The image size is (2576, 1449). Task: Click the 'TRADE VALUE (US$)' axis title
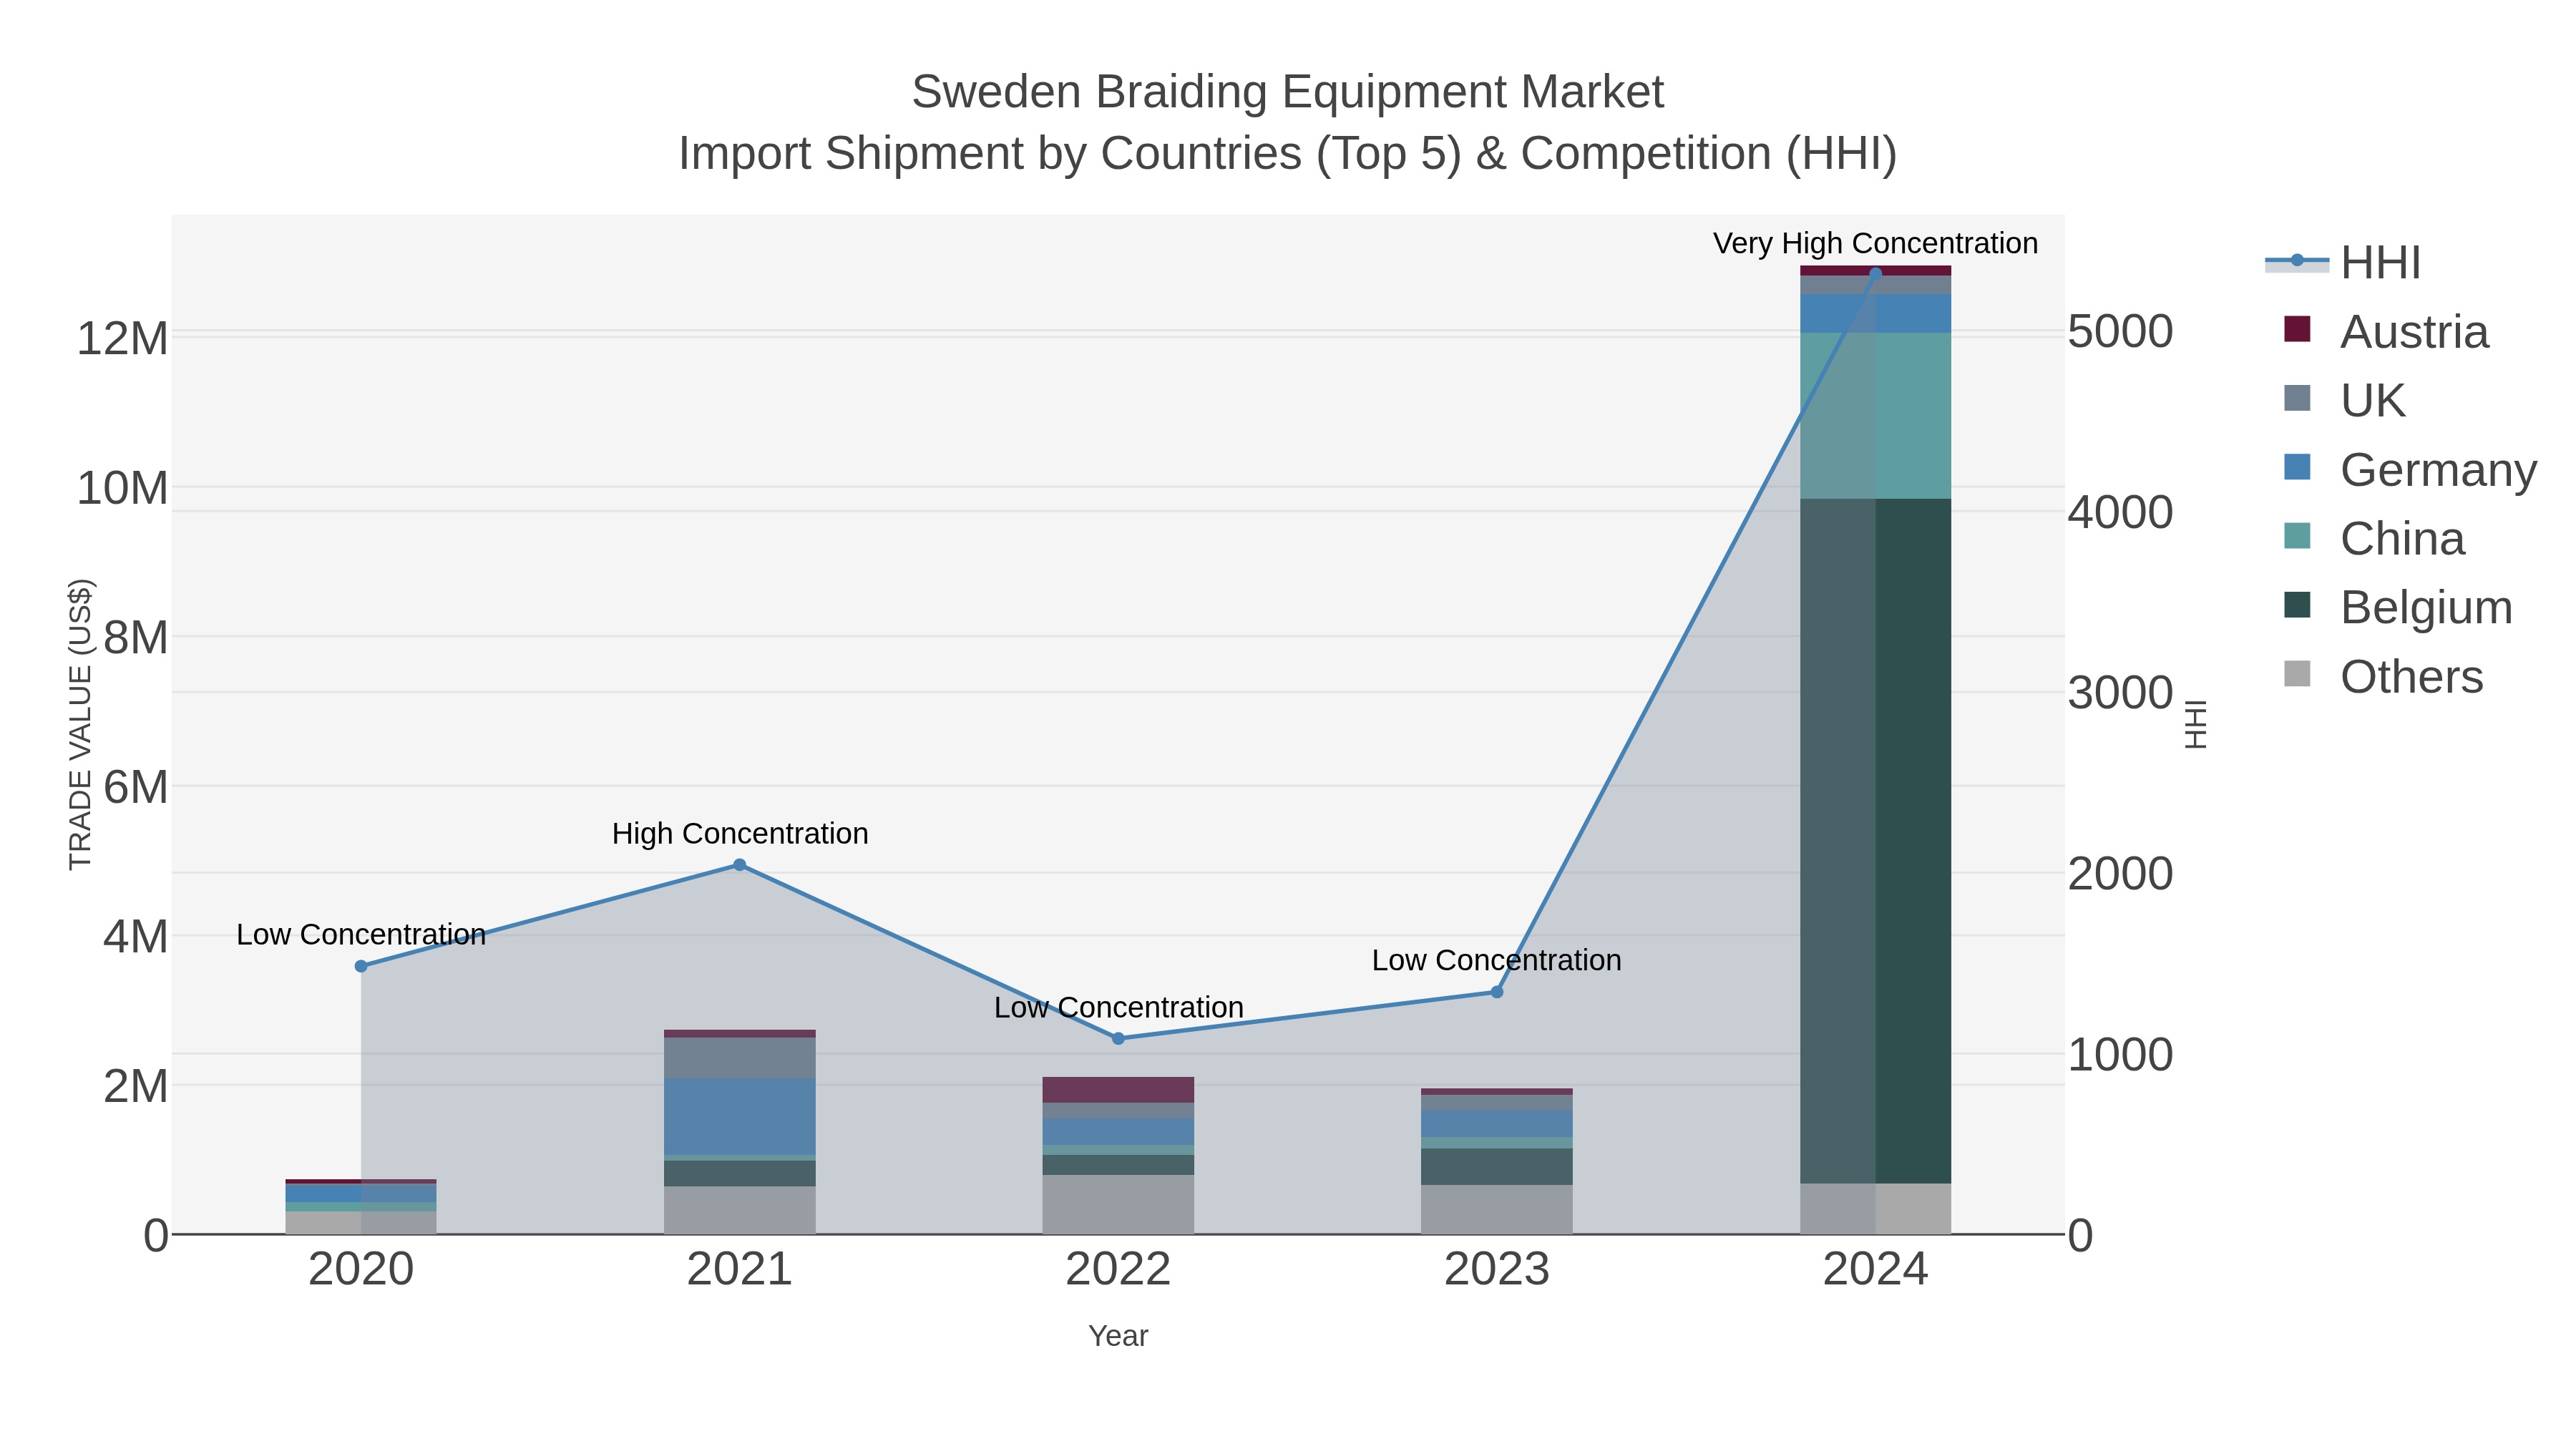(x=80, y=724)
